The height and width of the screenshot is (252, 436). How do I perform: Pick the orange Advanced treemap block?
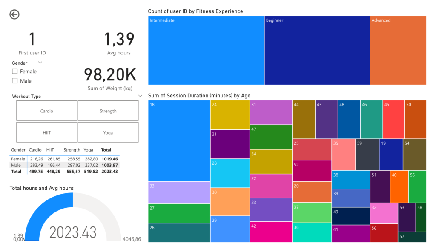coord(398,50)
